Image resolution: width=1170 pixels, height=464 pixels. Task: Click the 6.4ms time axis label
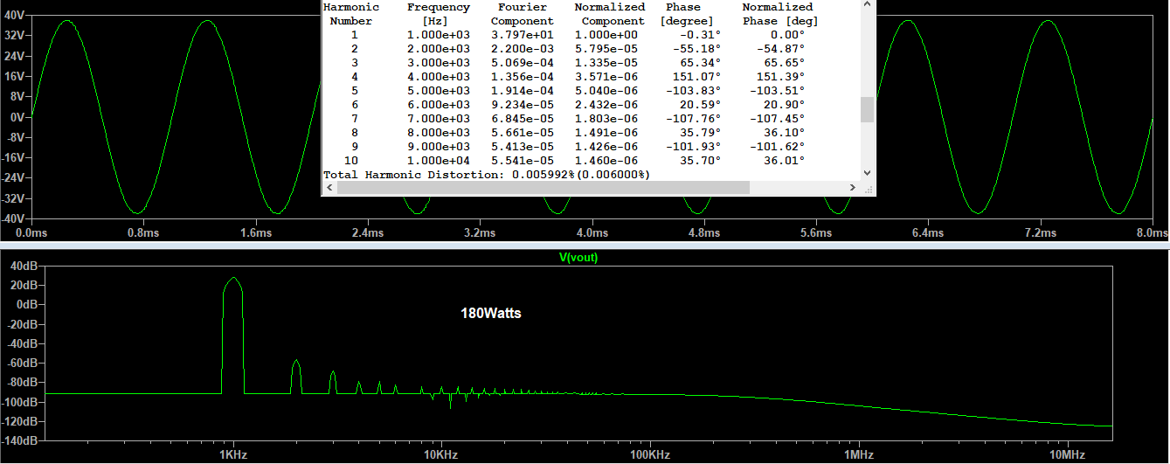coord(928,233)
